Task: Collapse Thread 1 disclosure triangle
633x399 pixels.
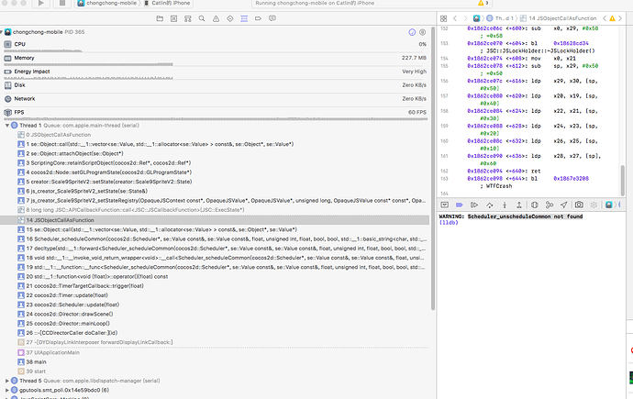Action: tap(6, 126)
